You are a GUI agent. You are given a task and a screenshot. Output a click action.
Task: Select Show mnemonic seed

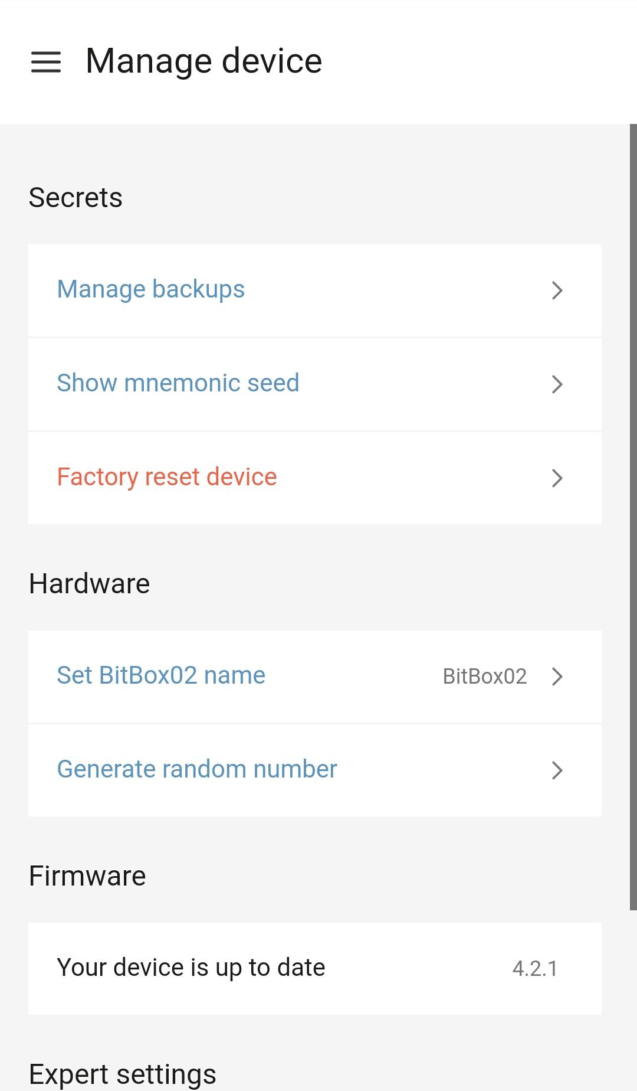tap(315, 384)
